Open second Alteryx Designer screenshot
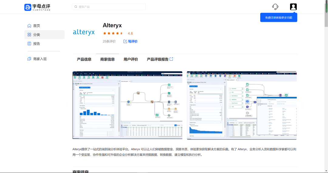328x173 pixels. (x=242, y=105)
